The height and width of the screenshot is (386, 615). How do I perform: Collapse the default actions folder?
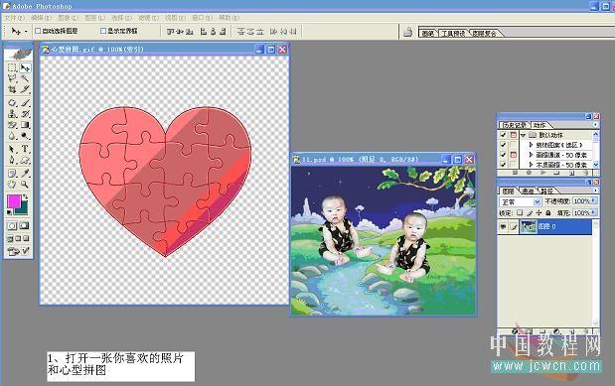tap(524, 135)
